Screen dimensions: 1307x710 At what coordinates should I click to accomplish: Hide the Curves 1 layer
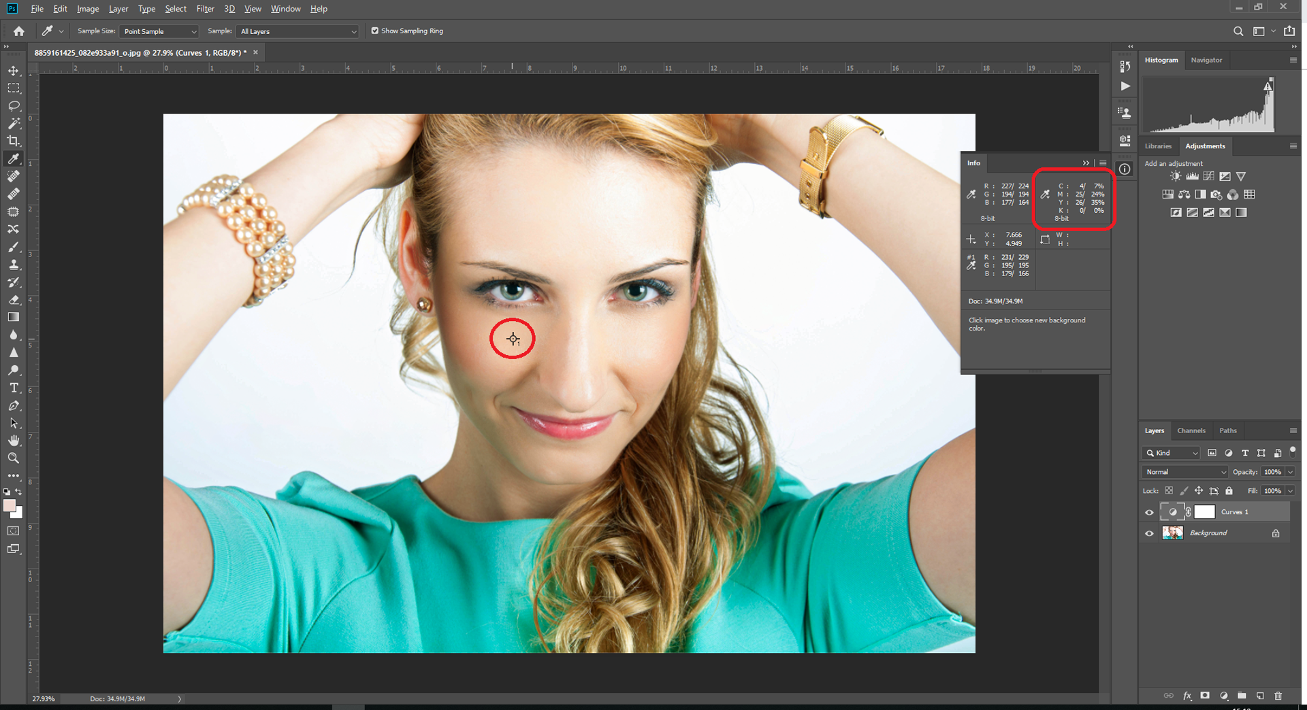(x=1149, y=512)
